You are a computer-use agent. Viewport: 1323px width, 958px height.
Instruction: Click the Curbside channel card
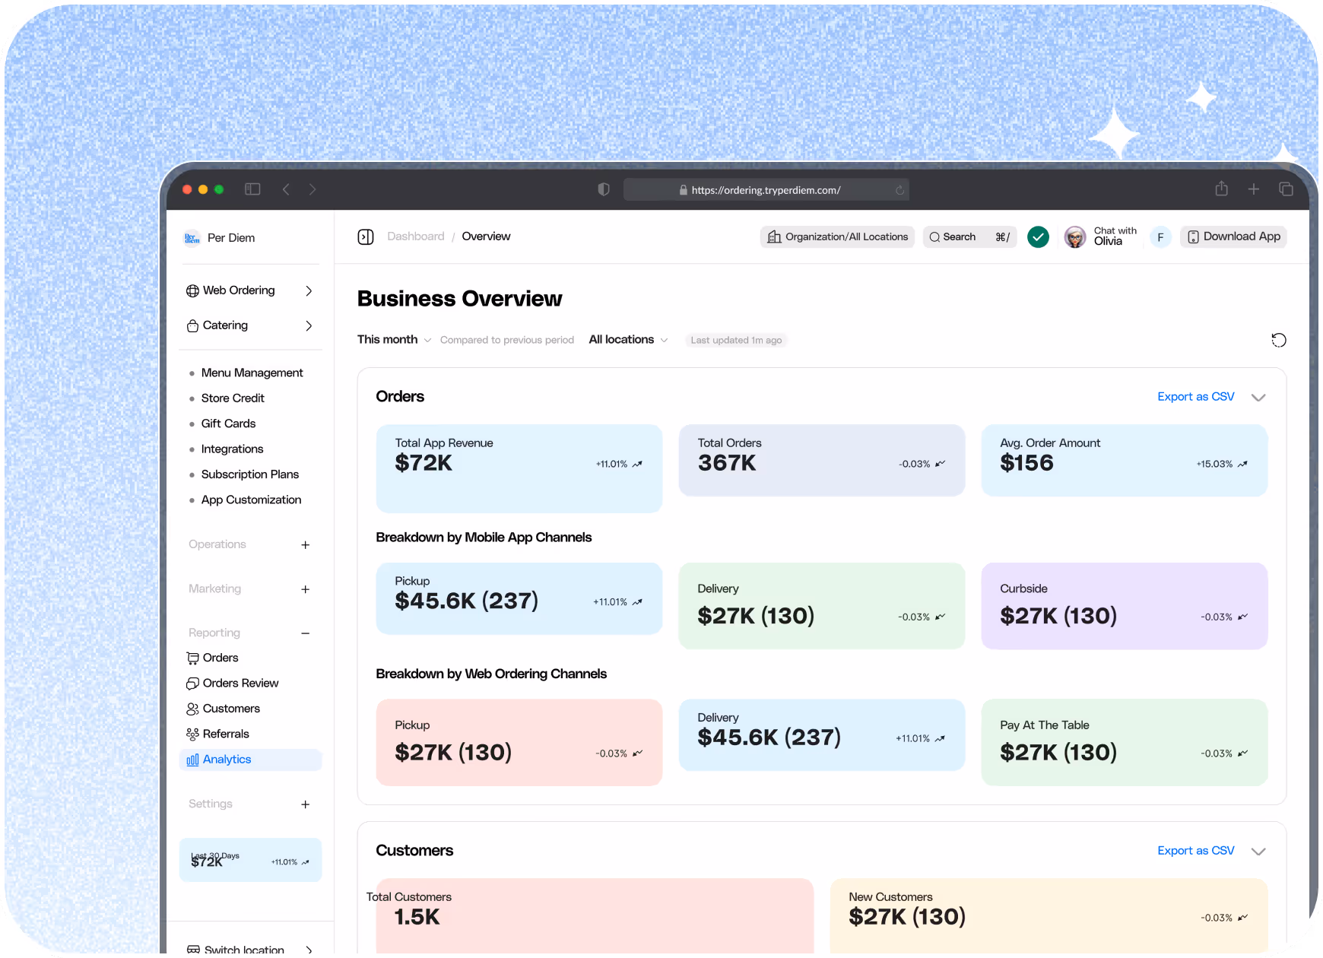click(x=1125, y=606)
